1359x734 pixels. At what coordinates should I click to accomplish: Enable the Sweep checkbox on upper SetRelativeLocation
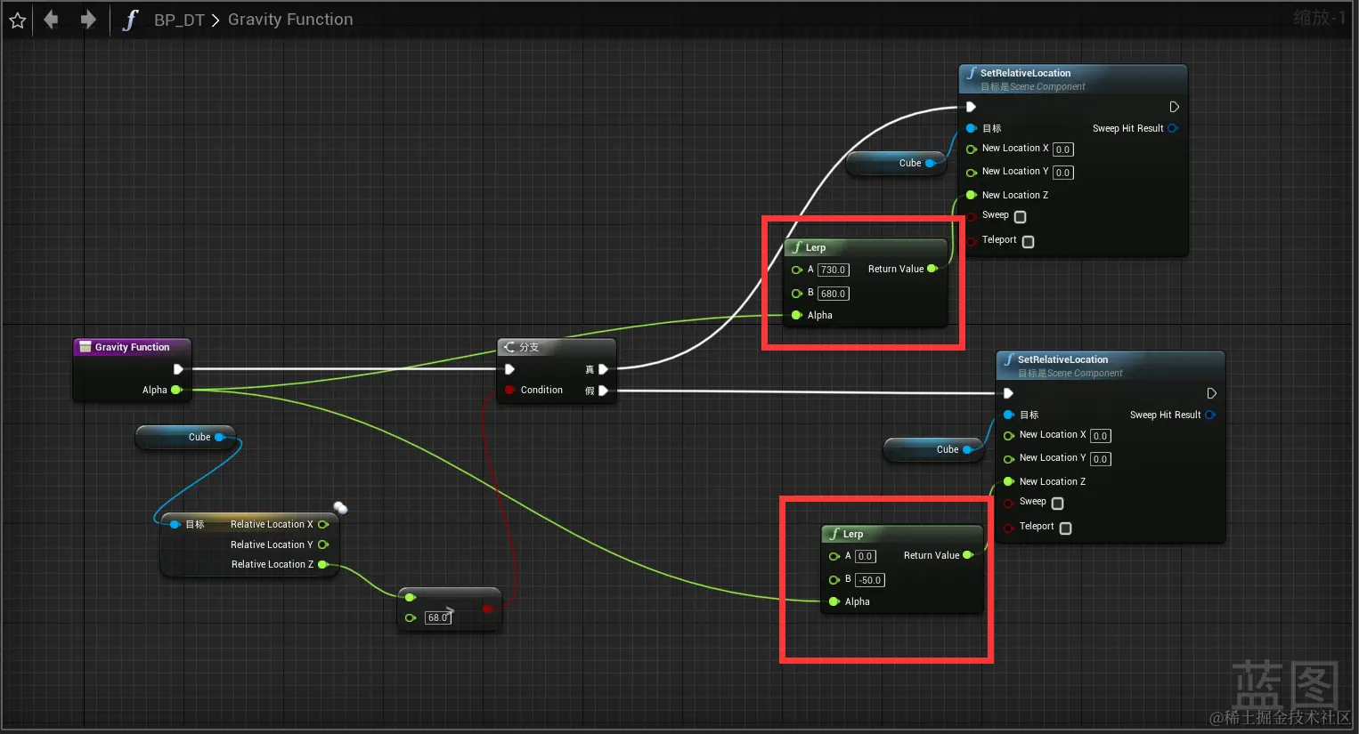(x=1021, y=217)
